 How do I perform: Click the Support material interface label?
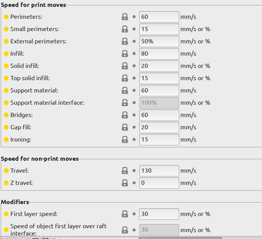[x=47, y=103]
